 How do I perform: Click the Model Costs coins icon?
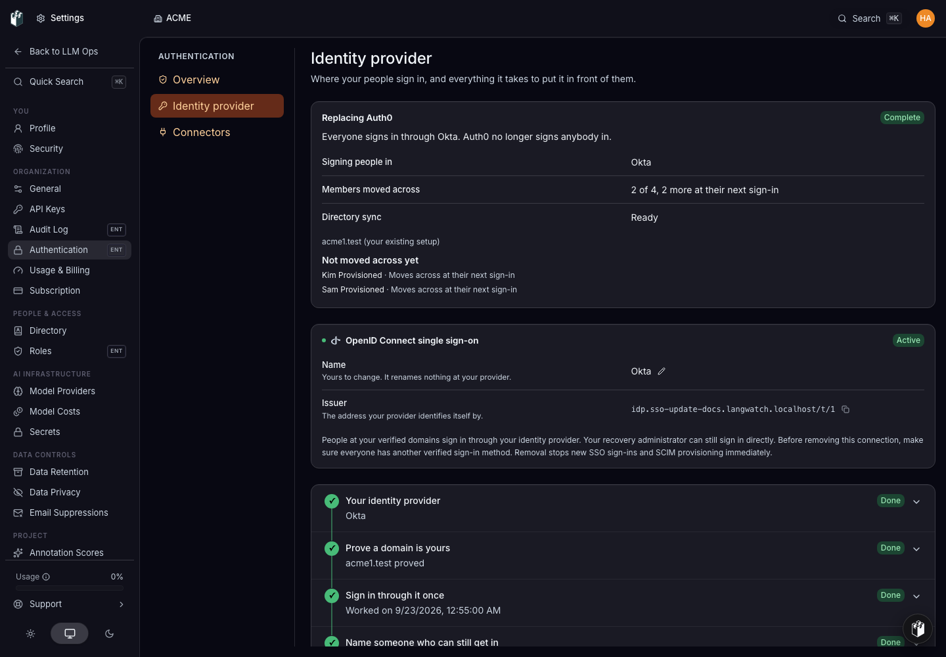click(x=18, y=411)
